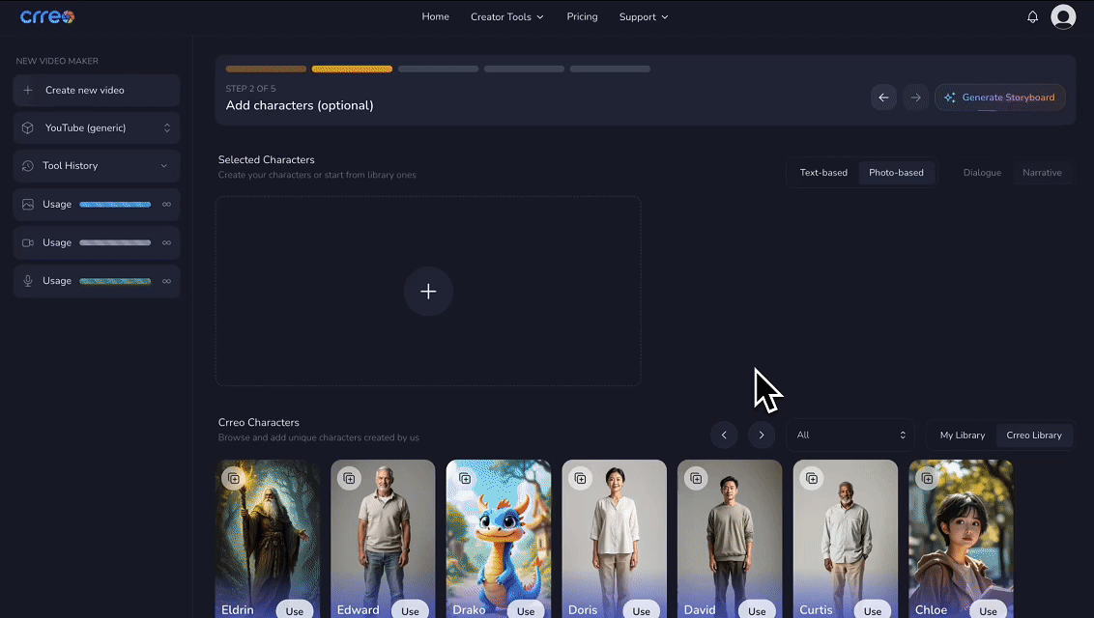Click Generate Storyboard button
Screen dimensions: 1094x618
[x=999, y=98]
